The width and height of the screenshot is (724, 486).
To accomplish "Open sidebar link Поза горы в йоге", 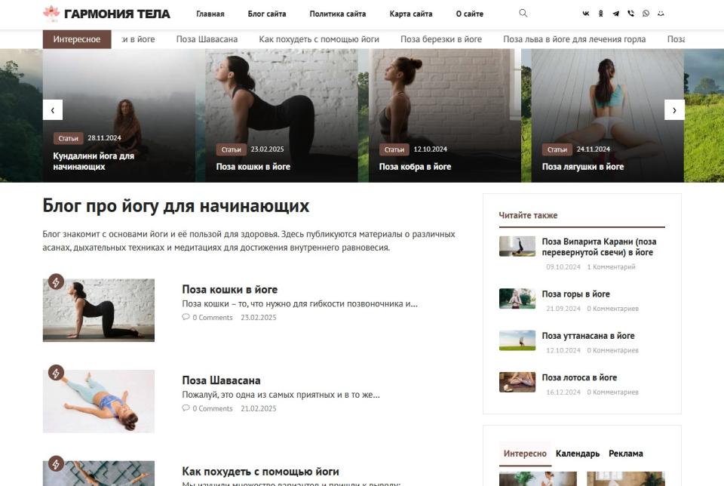I will pos(575,294).
